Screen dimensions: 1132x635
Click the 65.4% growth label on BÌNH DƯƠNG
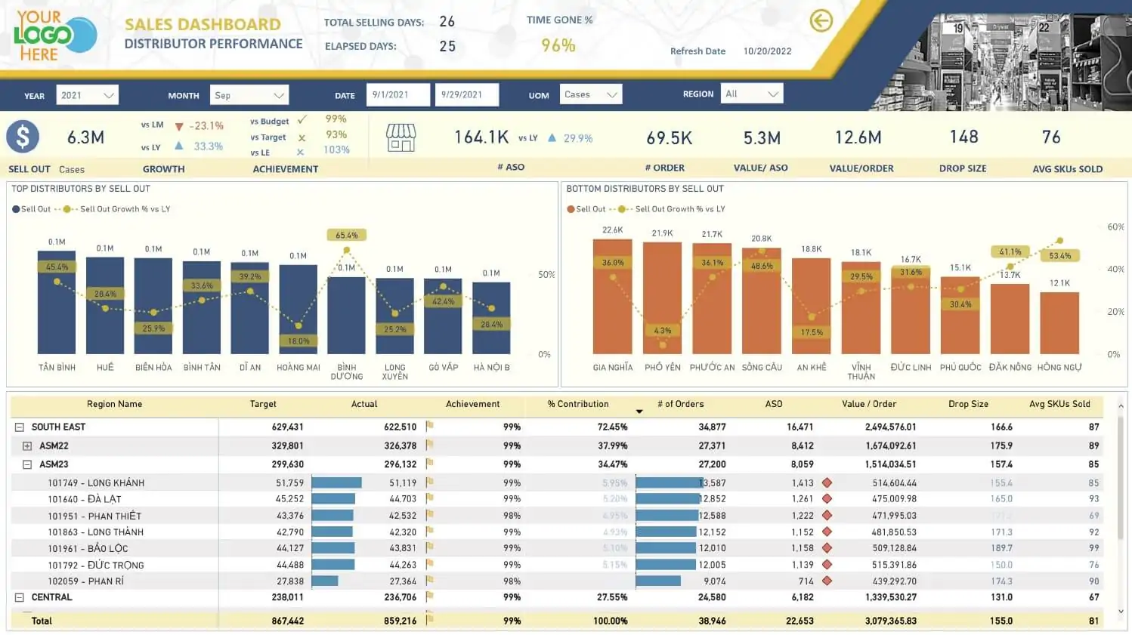coord(347,235)
